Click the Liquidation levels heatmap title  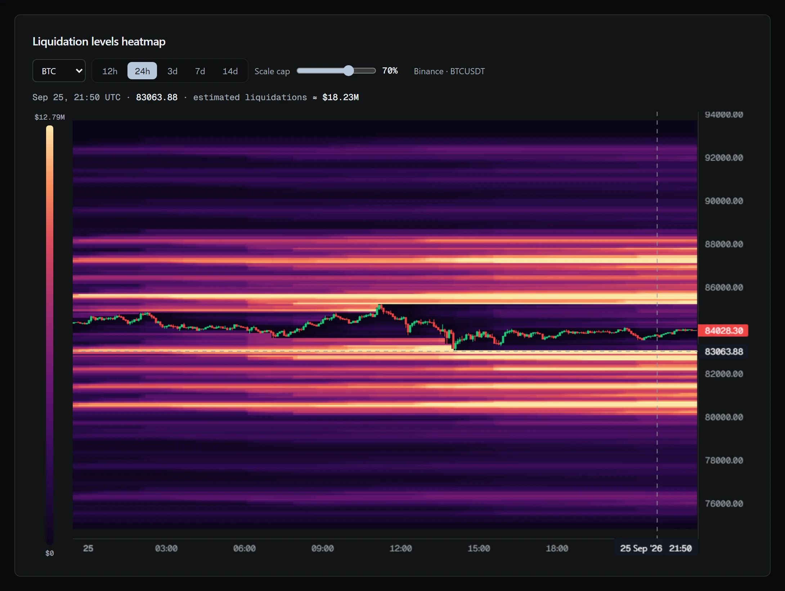point(99,41)
